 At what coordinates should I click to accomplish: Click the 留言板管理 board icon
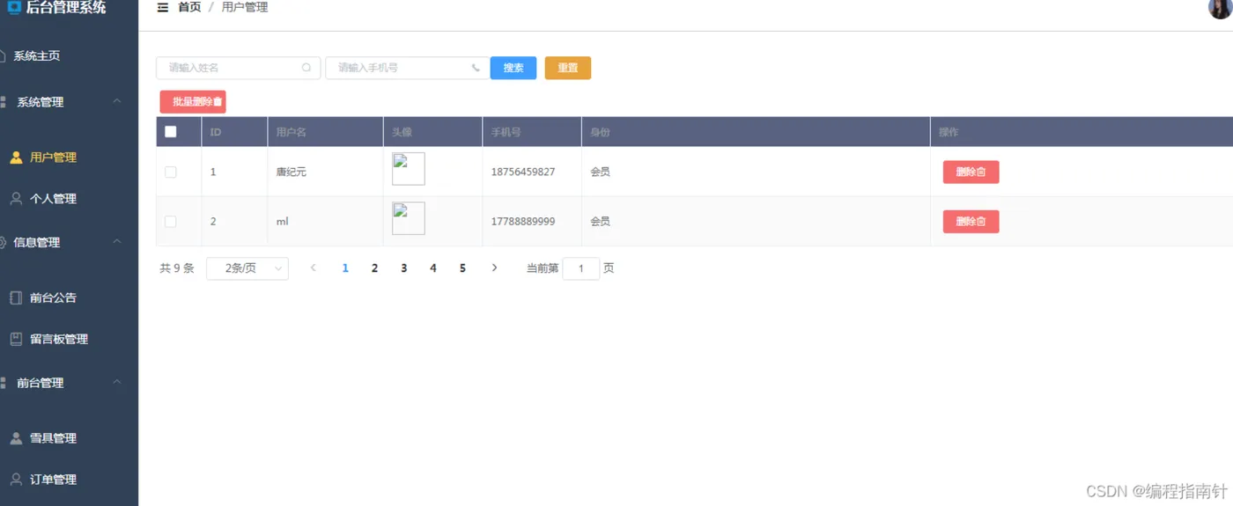click(16, 339)
